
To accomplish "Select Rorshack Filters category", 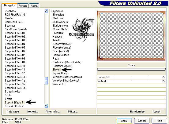I will coord(13,22).
